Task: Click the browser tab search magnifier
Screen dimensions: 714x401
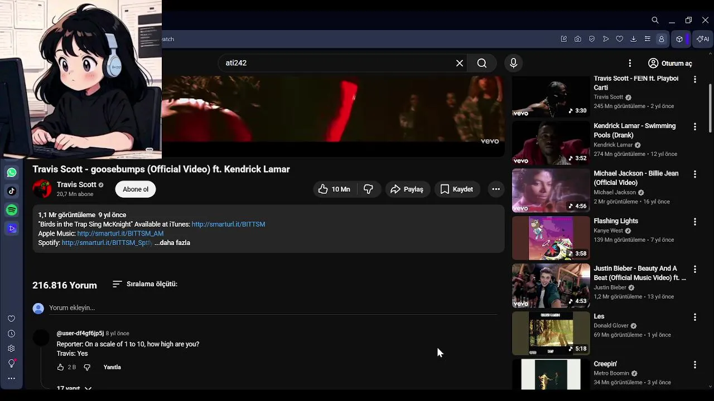Action: [x=655, y=20]
